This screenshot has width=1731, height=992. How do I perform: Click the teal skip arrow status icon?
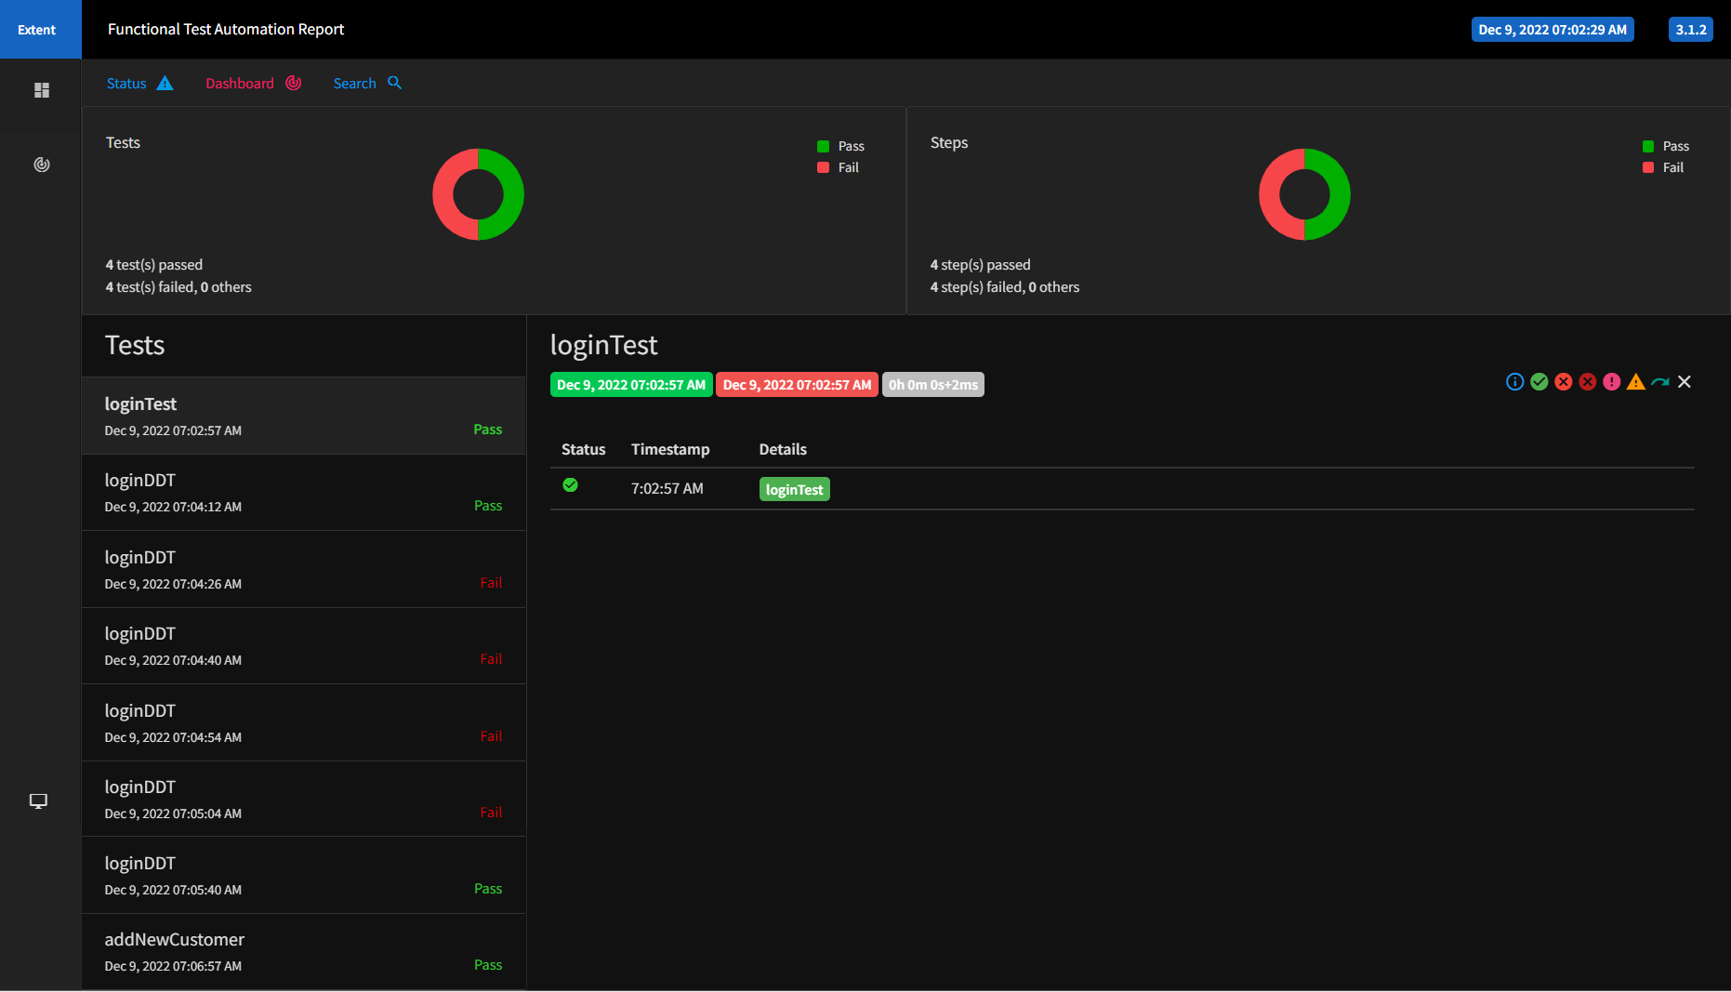click(x=1660, y=381)
